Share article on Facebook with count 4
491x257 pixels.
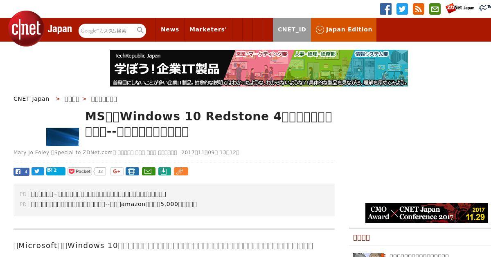coord(21,172)
